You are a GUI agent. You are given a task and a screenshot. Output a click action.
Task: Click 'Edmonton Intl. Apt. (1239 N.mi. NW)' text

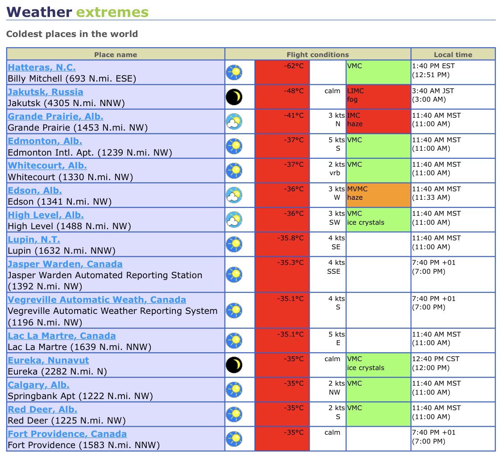click(x=90, y=153)
